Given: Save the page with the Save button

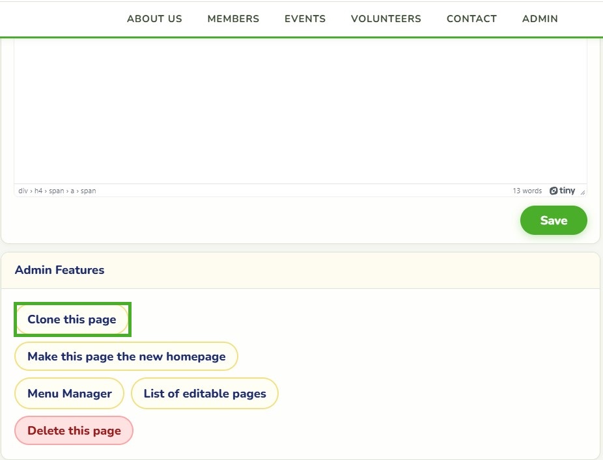Looking at the screenshot, I should coord(554,220).
